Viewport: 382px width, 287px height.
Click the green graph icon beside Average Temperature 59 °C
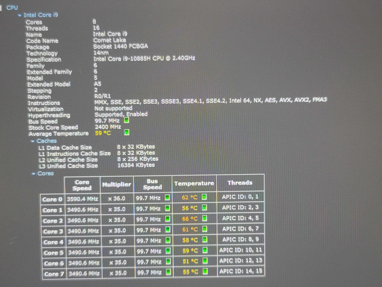(x=127, y=132)
